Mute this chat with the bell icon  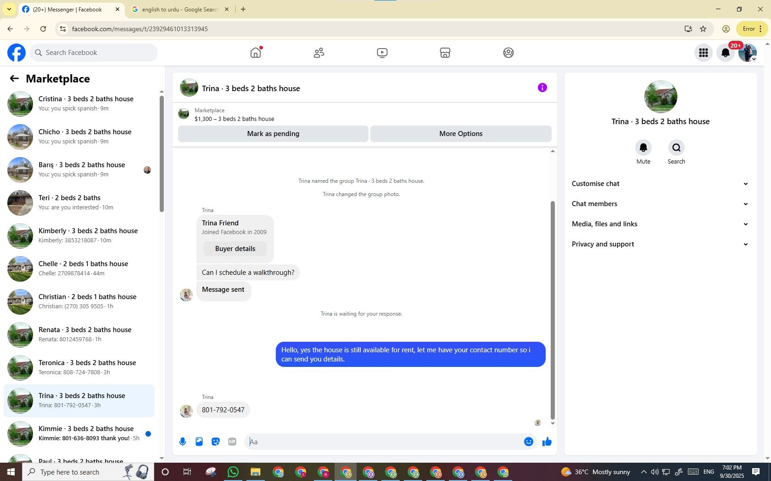(x=643, y=148)
